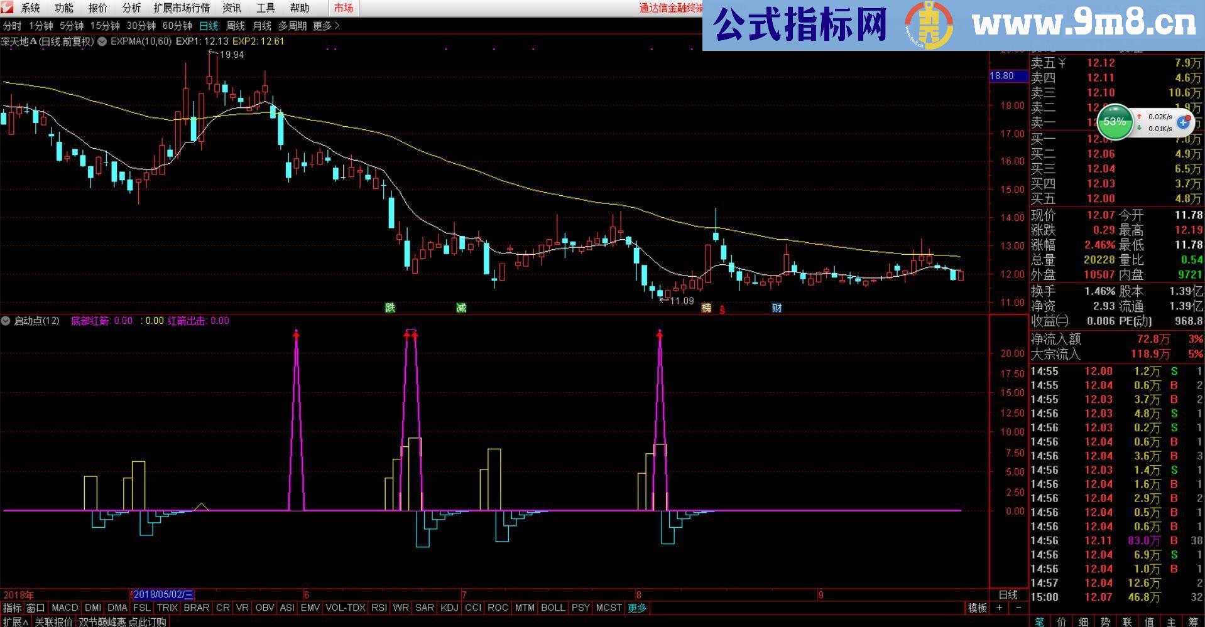This screenshot has width=1205, height=627.
Task: Open the 更多 indicator list
Action: tap(637, 608)
